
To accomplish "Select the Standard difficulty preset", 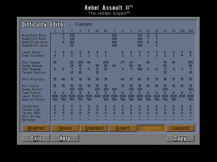I will tap(94, 128).
